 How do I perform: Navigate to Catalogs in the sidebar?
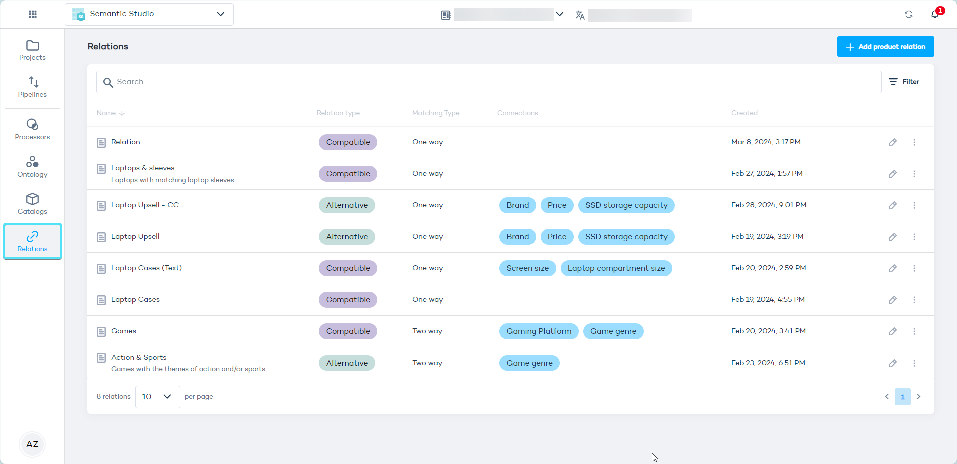click(x=32, y=204)
